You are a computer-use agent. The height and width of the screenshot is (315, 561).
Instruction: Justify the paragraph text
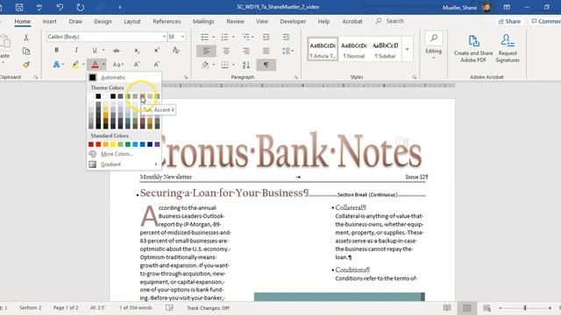click(x=266, y=51)
